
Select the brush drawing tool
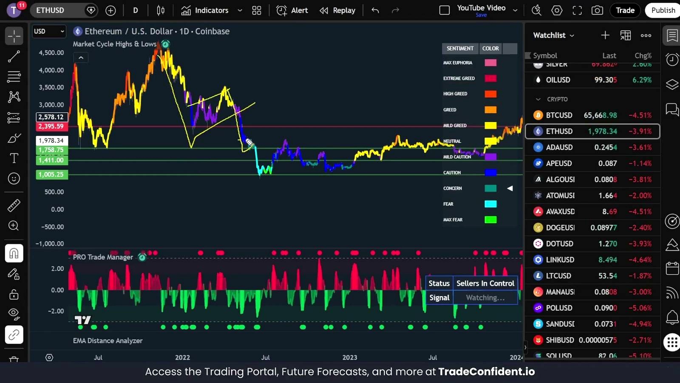tap(14, 138)
